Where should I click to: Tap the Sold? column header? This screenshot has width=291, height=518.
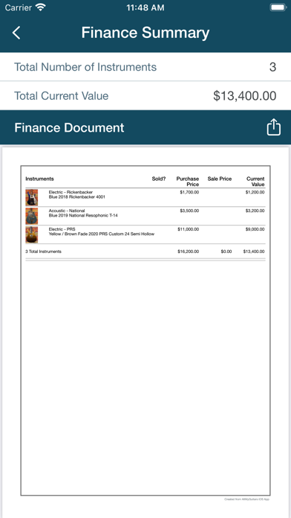pyautogui.click(x=159, y=179)
